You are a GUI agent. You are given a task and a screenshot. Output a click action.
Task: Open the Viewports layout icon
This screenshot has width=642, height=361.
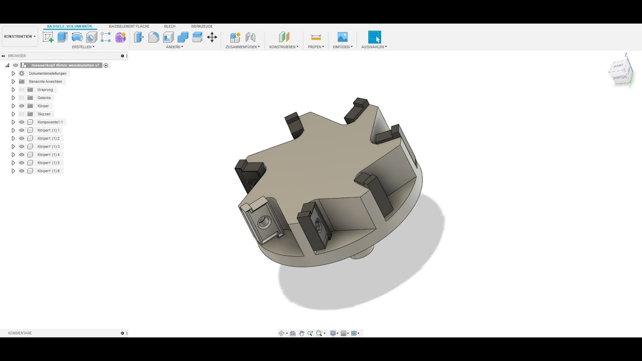coord(354,333)
